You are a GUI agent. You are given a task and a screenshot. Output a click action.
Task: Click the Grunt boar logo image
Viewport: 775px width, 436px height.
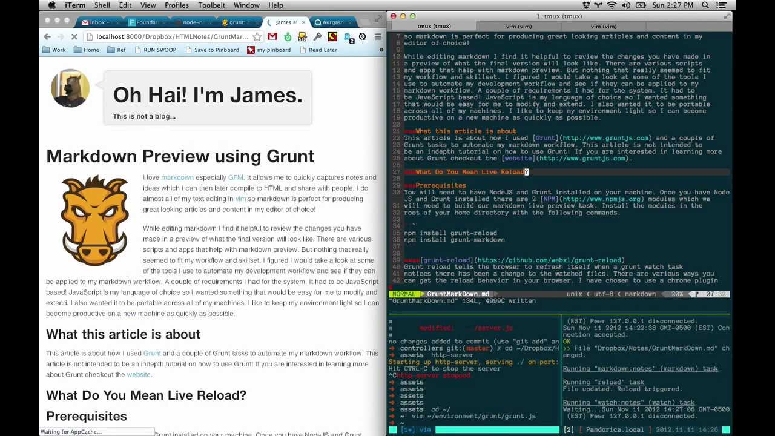tap(94, 220)
